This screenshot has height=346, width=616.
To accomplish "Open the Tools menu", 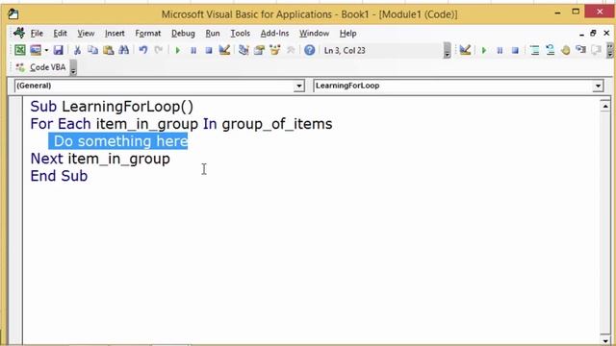I will [240, 34].
